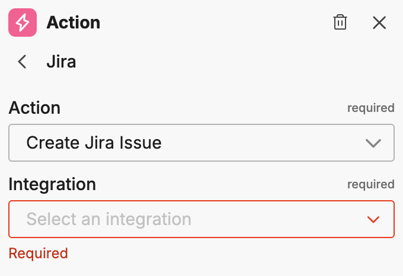Click the Select an integration placeholder text

coord(108,219)
